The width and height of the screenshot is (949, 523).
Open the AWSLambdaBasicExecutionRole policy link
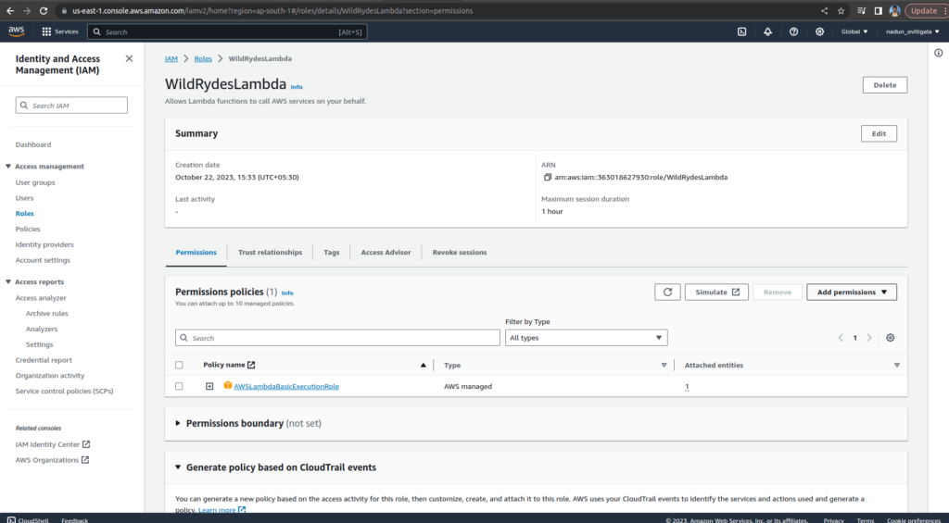coord(286,386)
